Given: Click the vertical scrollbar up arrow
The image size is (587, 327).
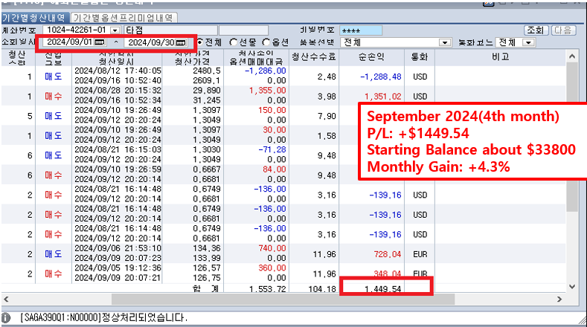Looking at the screenshot, I should click(571, 56).
